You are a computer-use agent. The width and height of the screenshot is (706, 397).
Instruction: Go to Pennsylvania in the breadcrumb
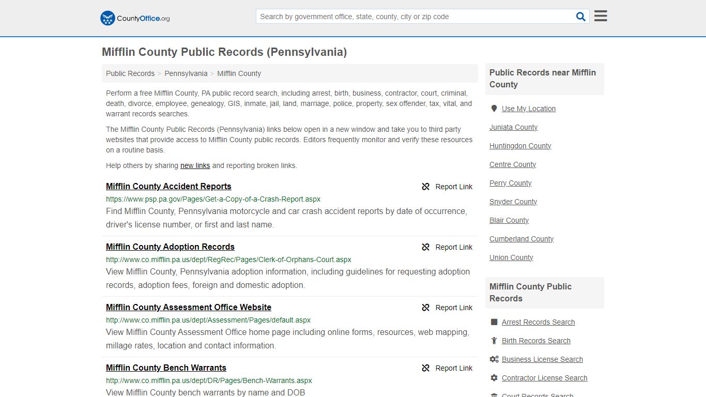(186, 73)
